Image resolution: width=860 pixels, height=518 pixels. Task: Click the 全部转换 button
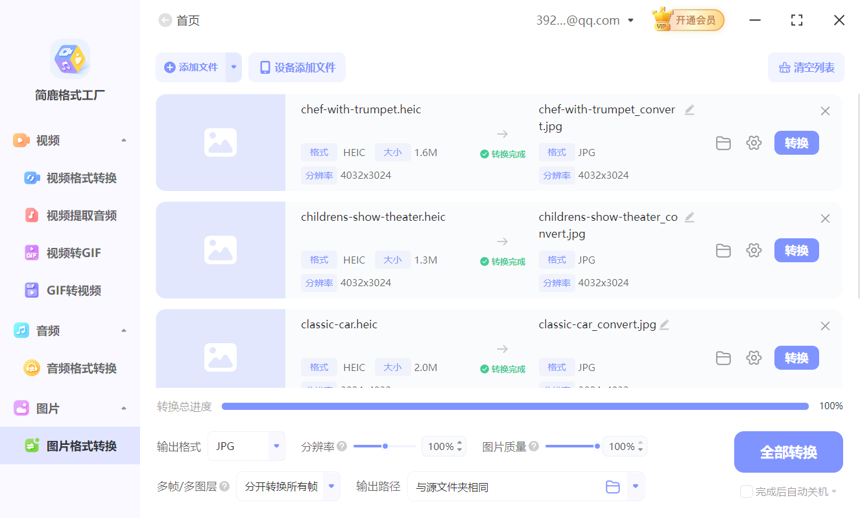click(x=788, y=451)
